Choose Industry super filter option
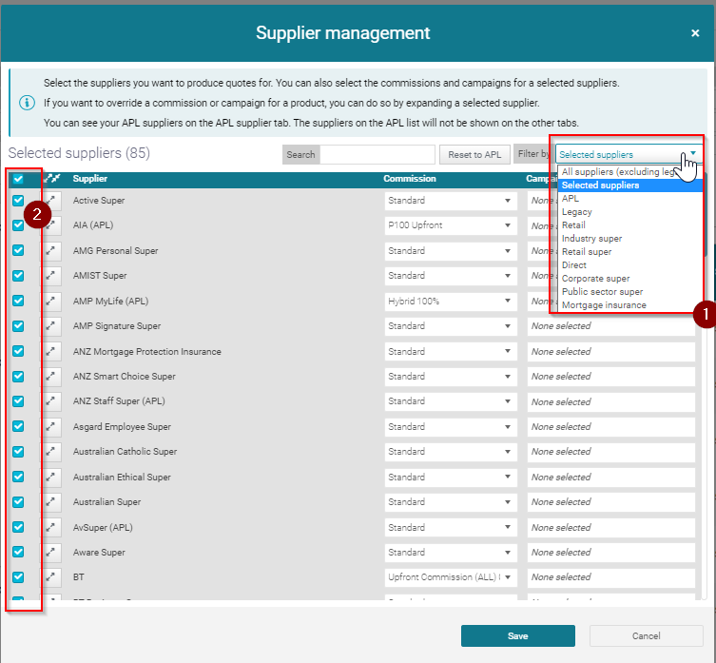Screen dimensions: 716x663 click(x=629, y=239)
